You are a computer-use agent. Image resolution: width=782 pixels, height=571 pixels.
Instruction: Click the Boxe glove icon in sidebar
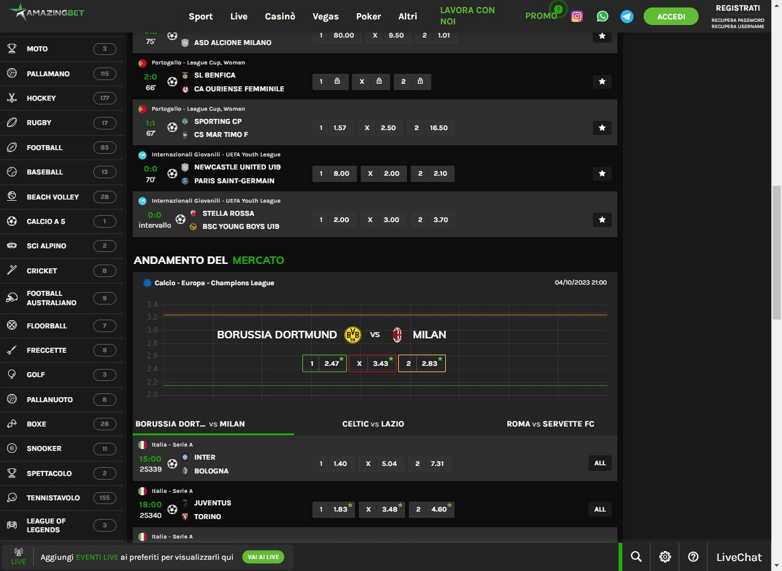[x=12, y=423]
